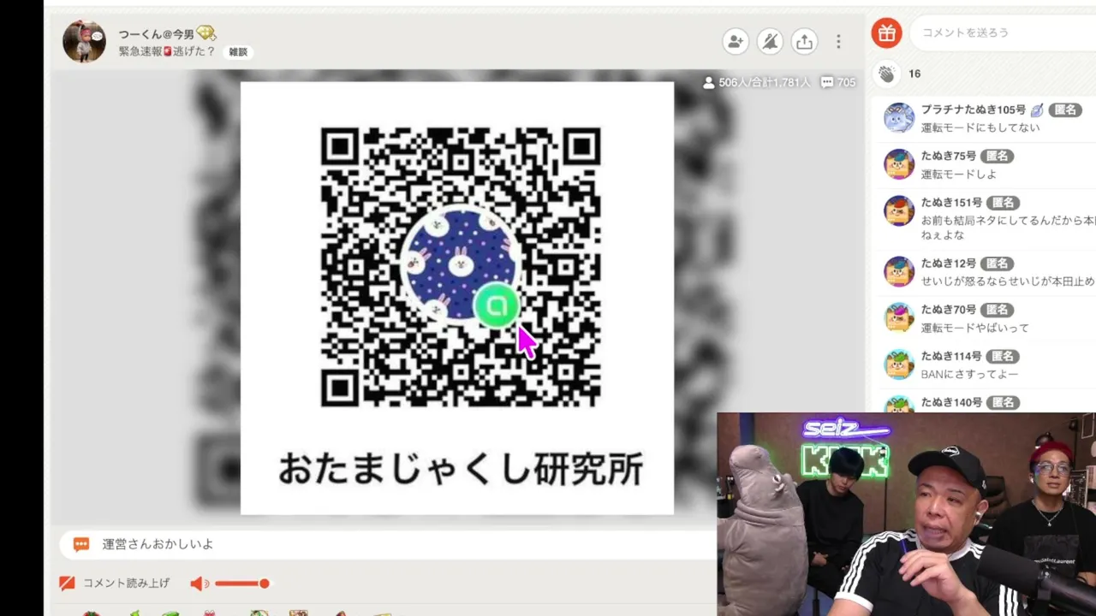
Task: Click the username たぬき114号
Action: coord(951,356)
